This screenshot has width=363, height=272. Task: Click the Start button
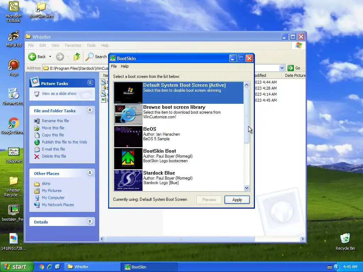point(17,267)
